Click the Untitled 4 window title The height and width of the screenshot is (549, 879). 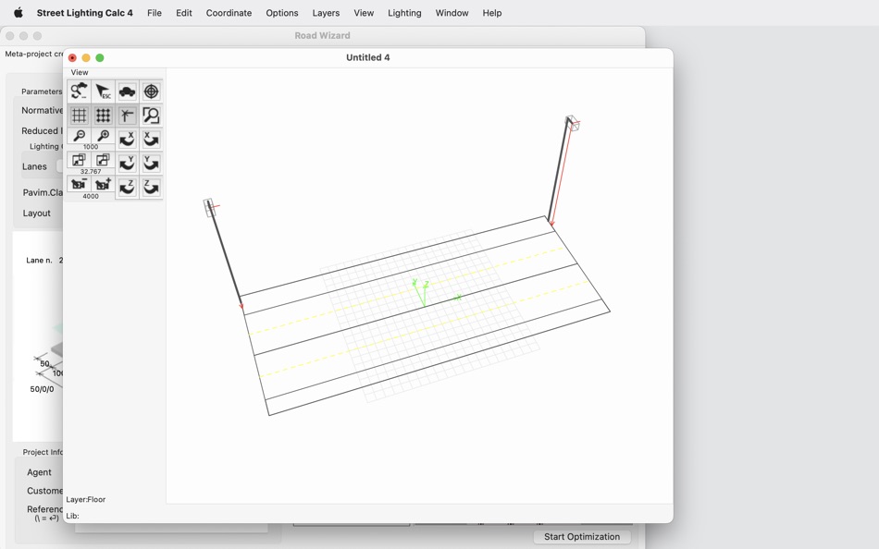click(x=367, y=57)
